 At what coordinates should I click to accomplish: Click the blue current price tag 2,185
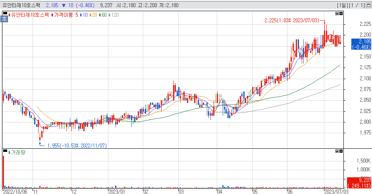(x=361, y=44)
